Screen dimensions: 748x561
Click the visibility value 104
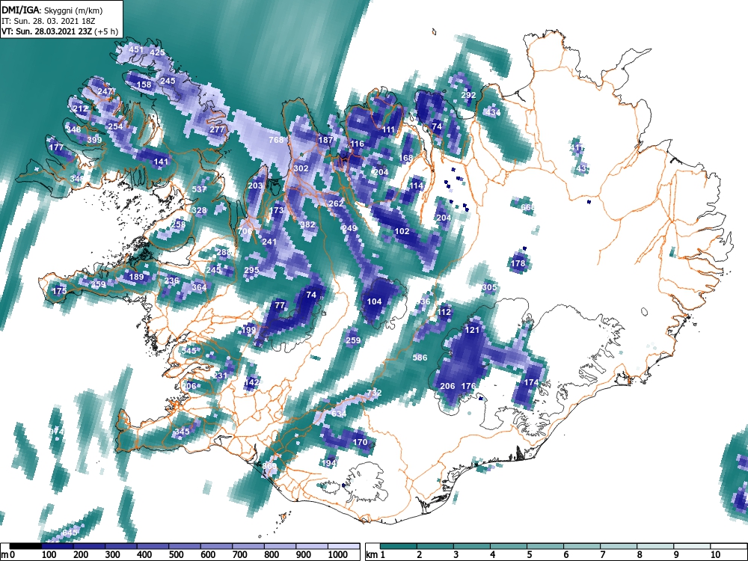tap(375, 301)
